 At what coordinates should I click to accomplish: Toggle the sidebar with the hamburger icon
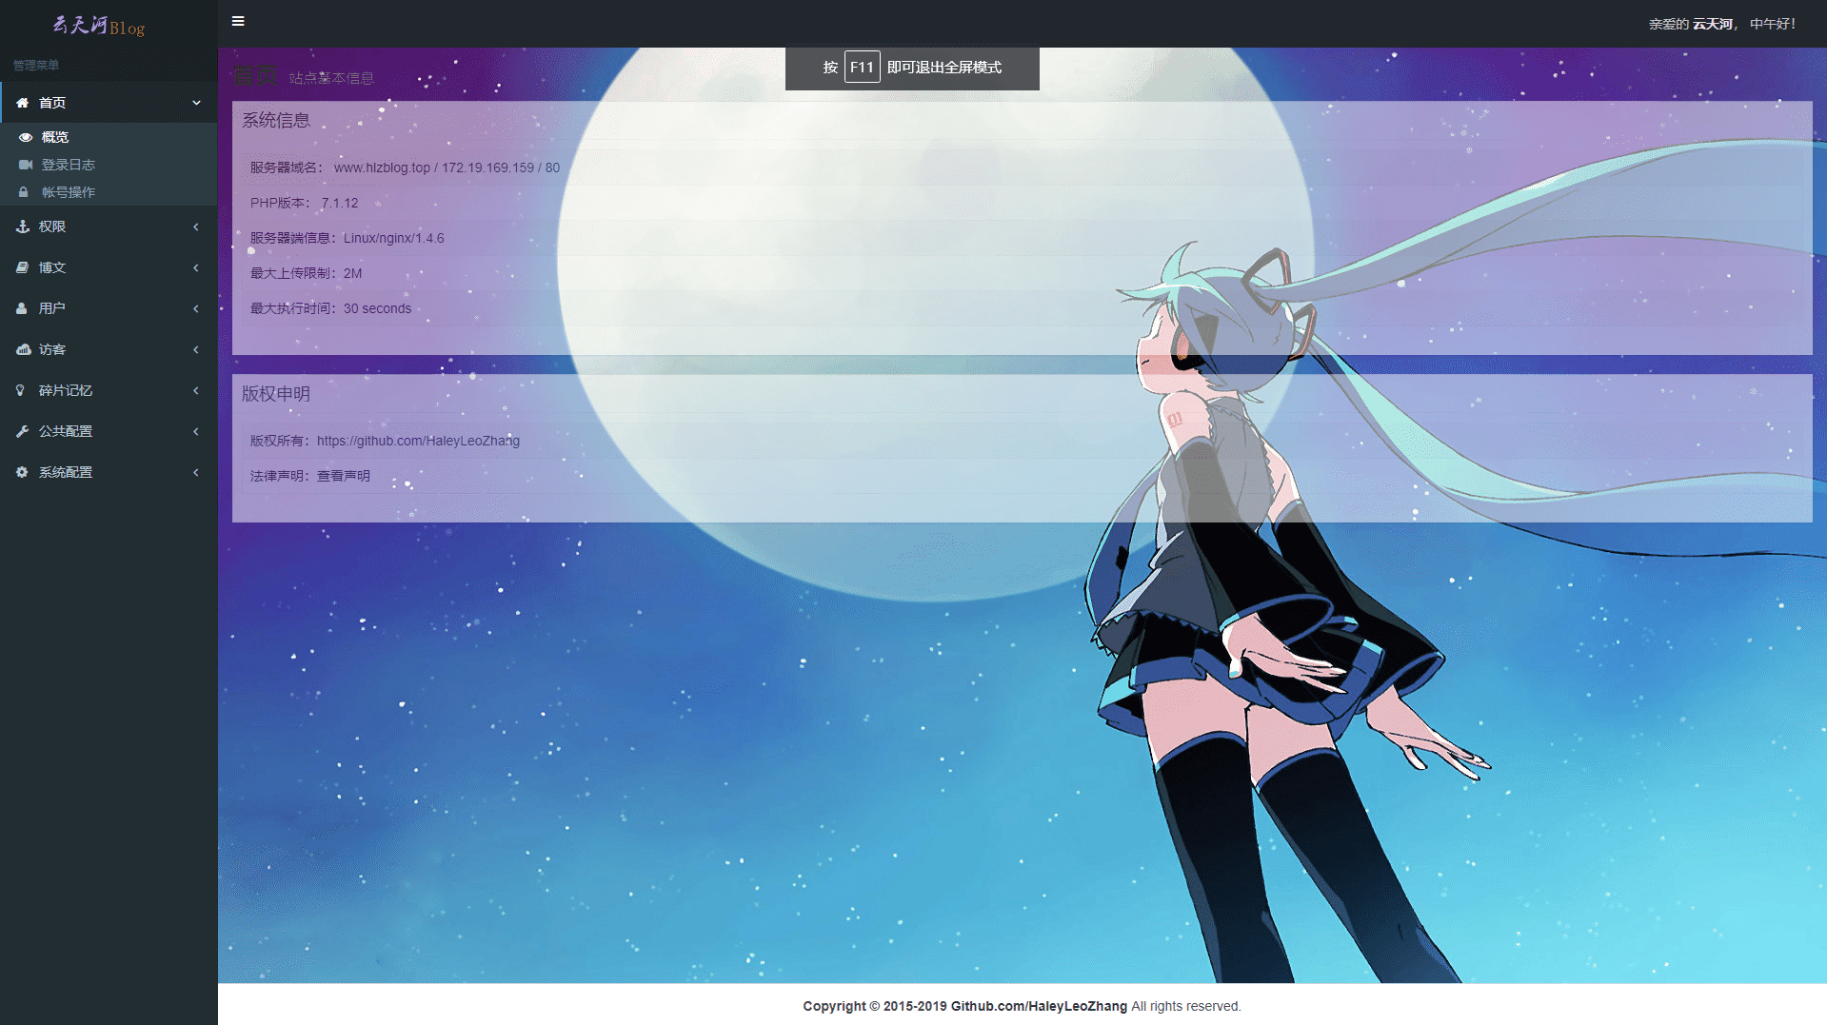pos(238,21)
